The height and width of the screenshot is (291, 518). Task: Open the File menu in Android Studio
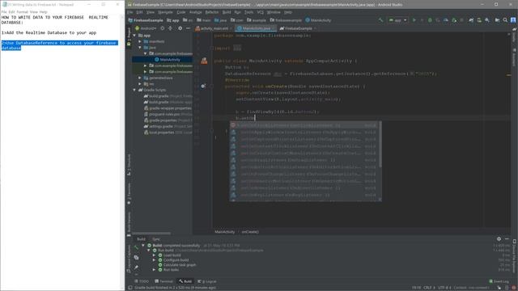(130, 12)
